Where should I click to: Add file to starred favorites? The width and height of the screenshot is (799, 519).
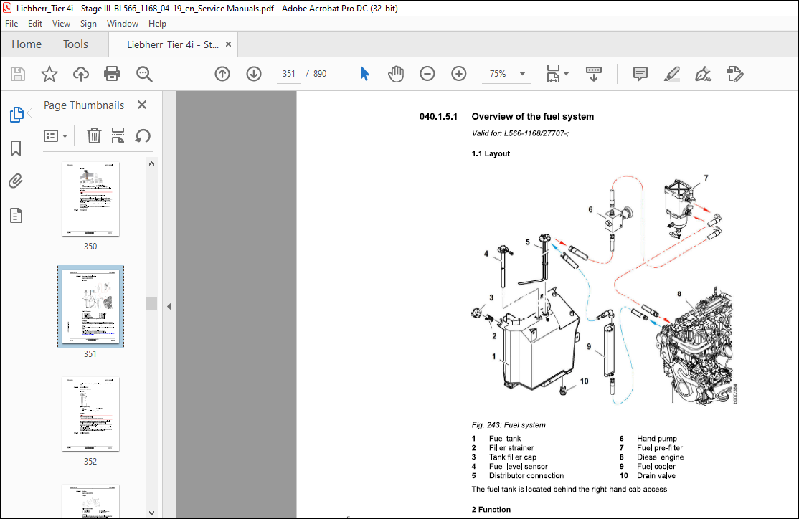tap(49, 74)
